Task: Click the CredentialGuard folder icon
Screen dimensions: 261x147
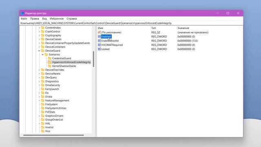Action: (x=50, y=58)
